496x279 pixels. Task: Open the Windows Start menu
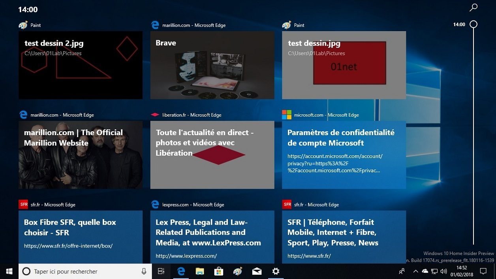point(9,271)
